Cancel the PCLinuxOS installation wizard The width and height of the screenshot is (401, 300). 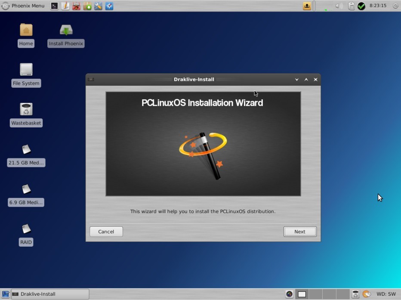pos(106,232)
